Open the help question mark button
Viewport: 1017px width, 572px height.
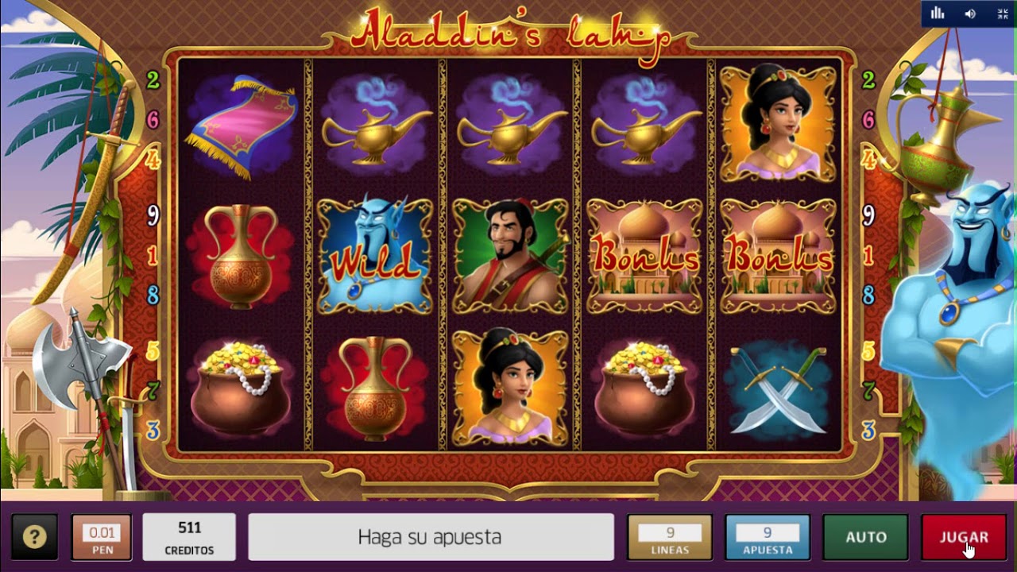point(34,537)
